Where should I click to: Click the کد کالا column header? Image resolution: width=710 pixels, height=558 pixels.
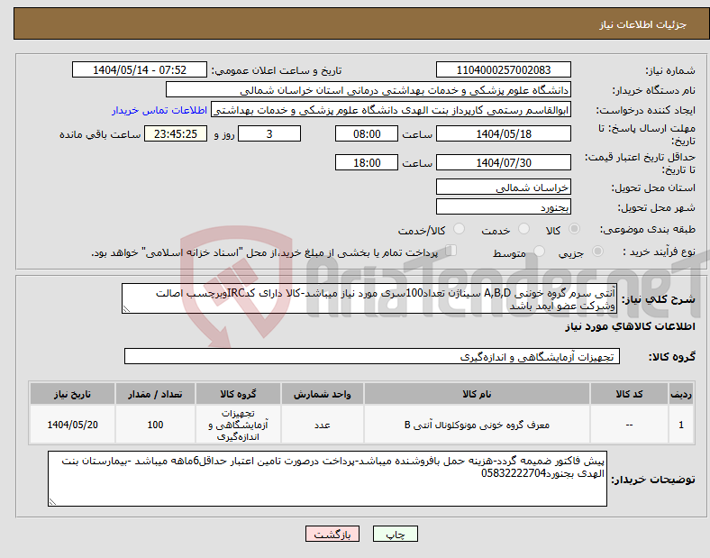pos(629,394)
